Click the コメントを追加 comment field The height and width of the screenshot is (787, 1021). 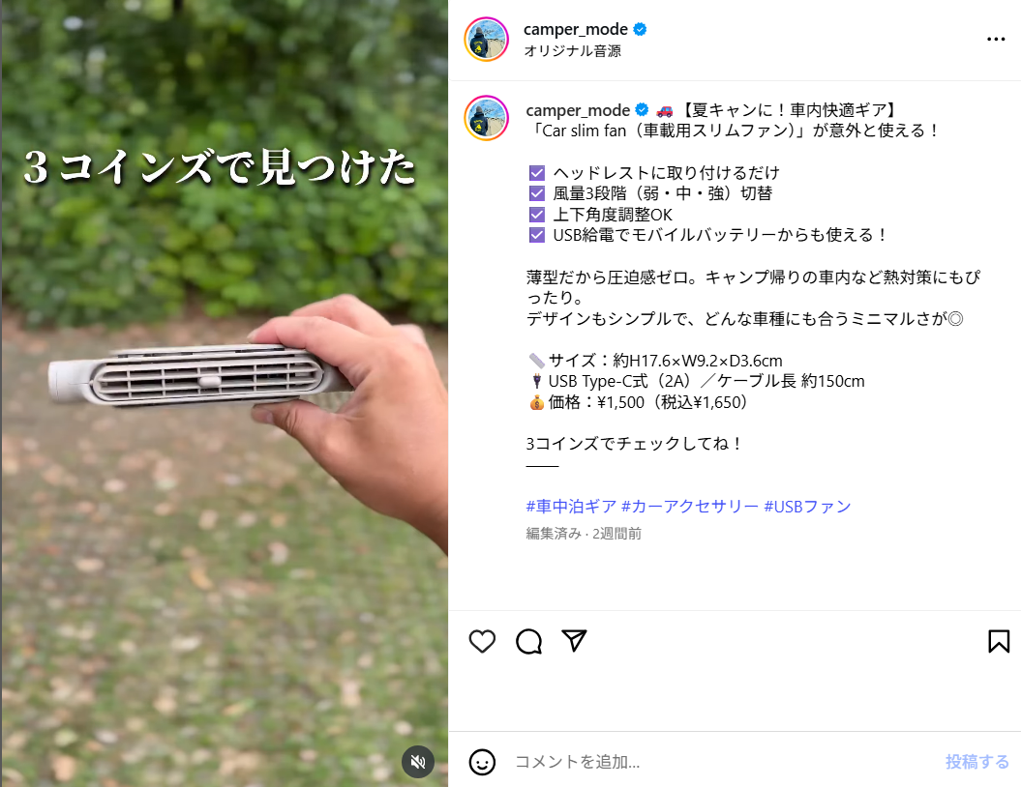coord(723,762)
